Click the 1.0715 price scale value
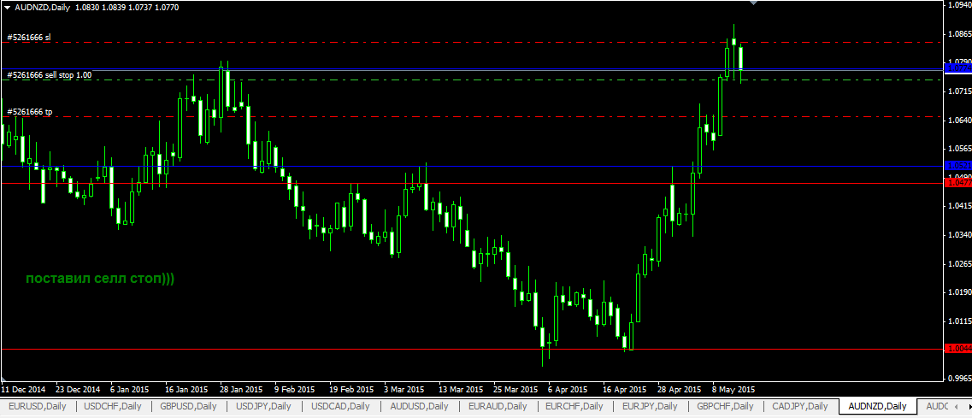Screen dimensions: 972x418 point(959,91)
